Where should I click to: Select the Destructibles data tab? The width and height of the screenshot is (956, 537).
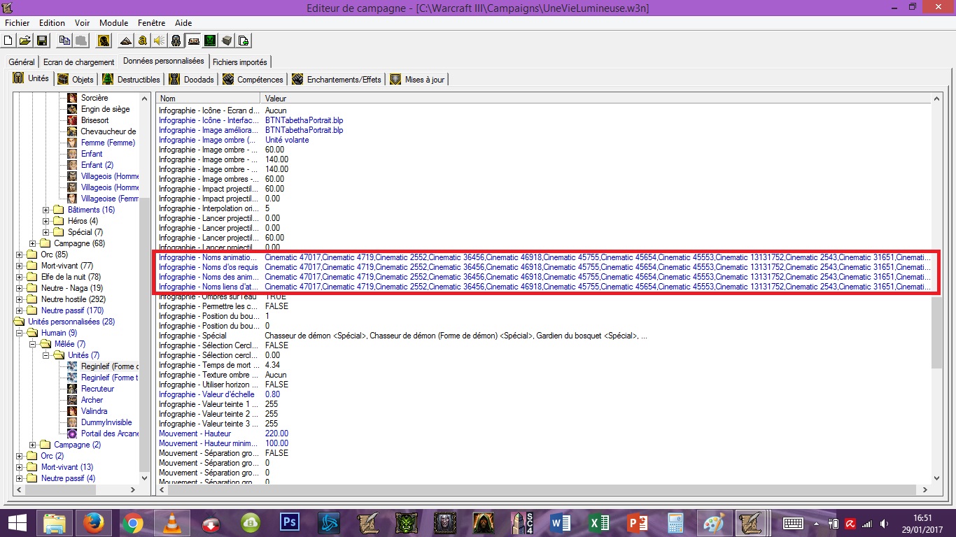(x=132, y=80)
